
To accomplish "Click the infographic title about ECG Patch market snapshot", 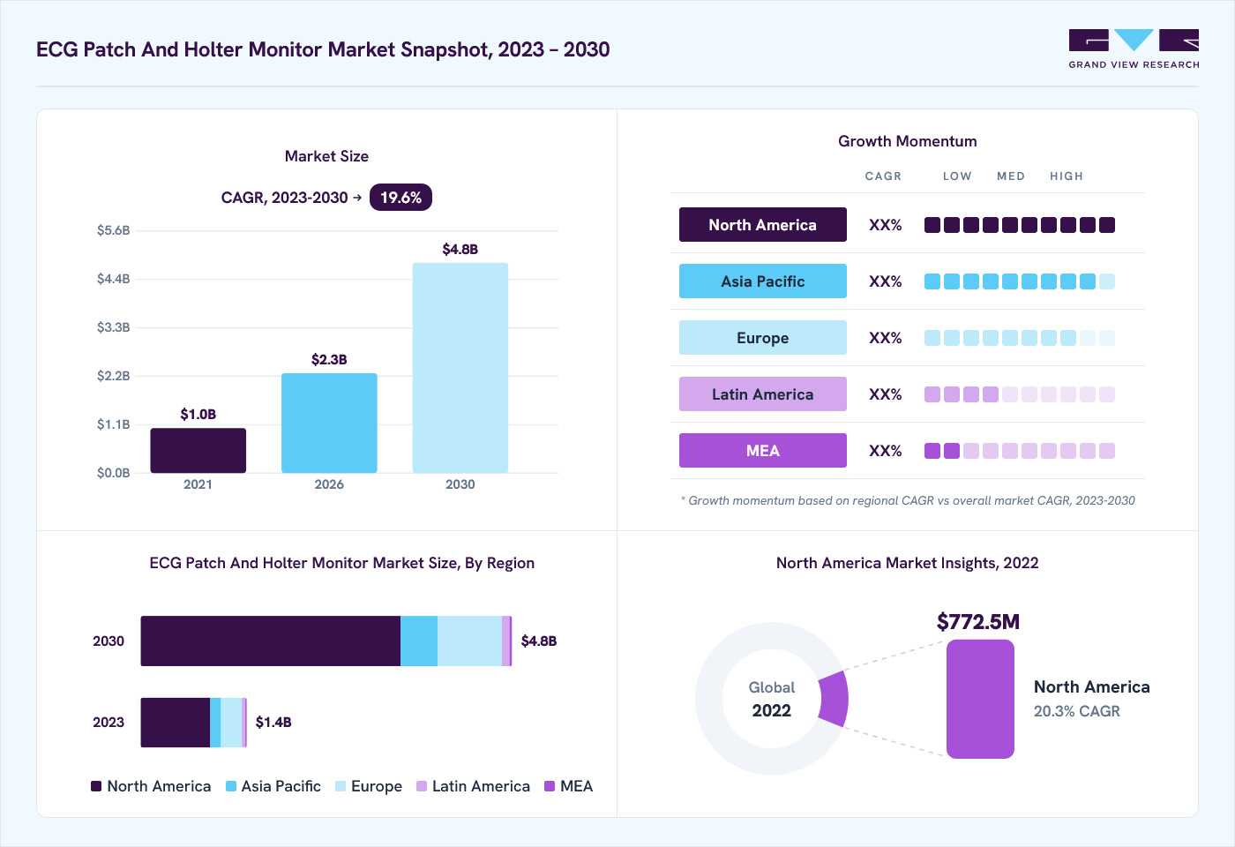I will pyautogui.click(x=323, y=49).
